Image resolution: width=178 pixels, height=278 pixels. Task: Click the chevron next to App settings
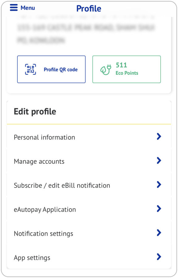click(x=159, y=257)
